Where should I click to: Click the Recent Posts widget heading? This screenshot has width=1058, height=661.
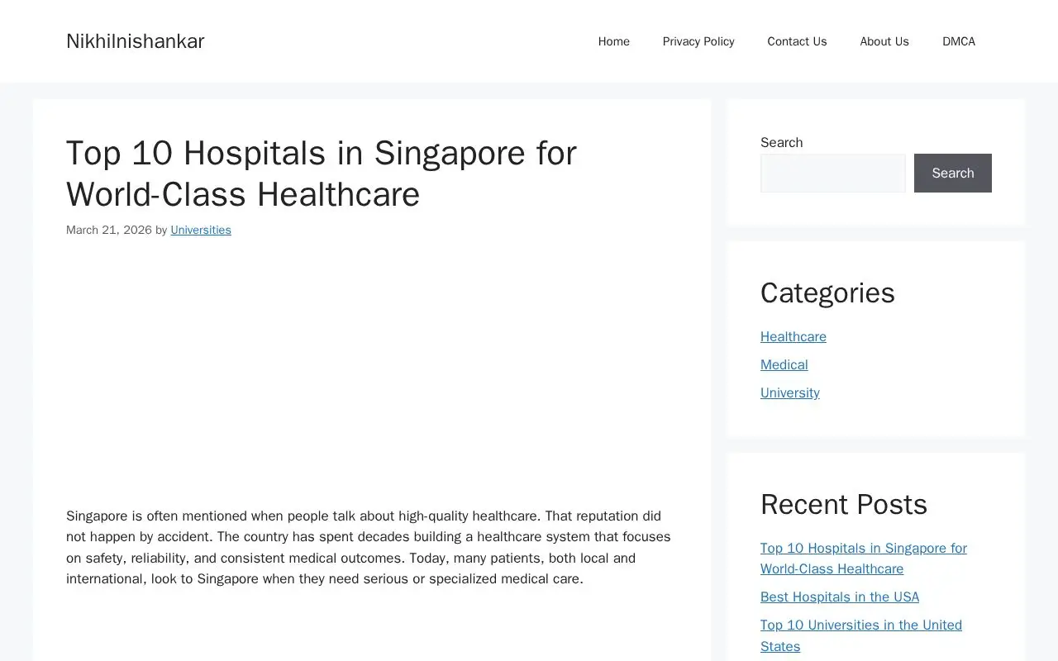(844, 504)
